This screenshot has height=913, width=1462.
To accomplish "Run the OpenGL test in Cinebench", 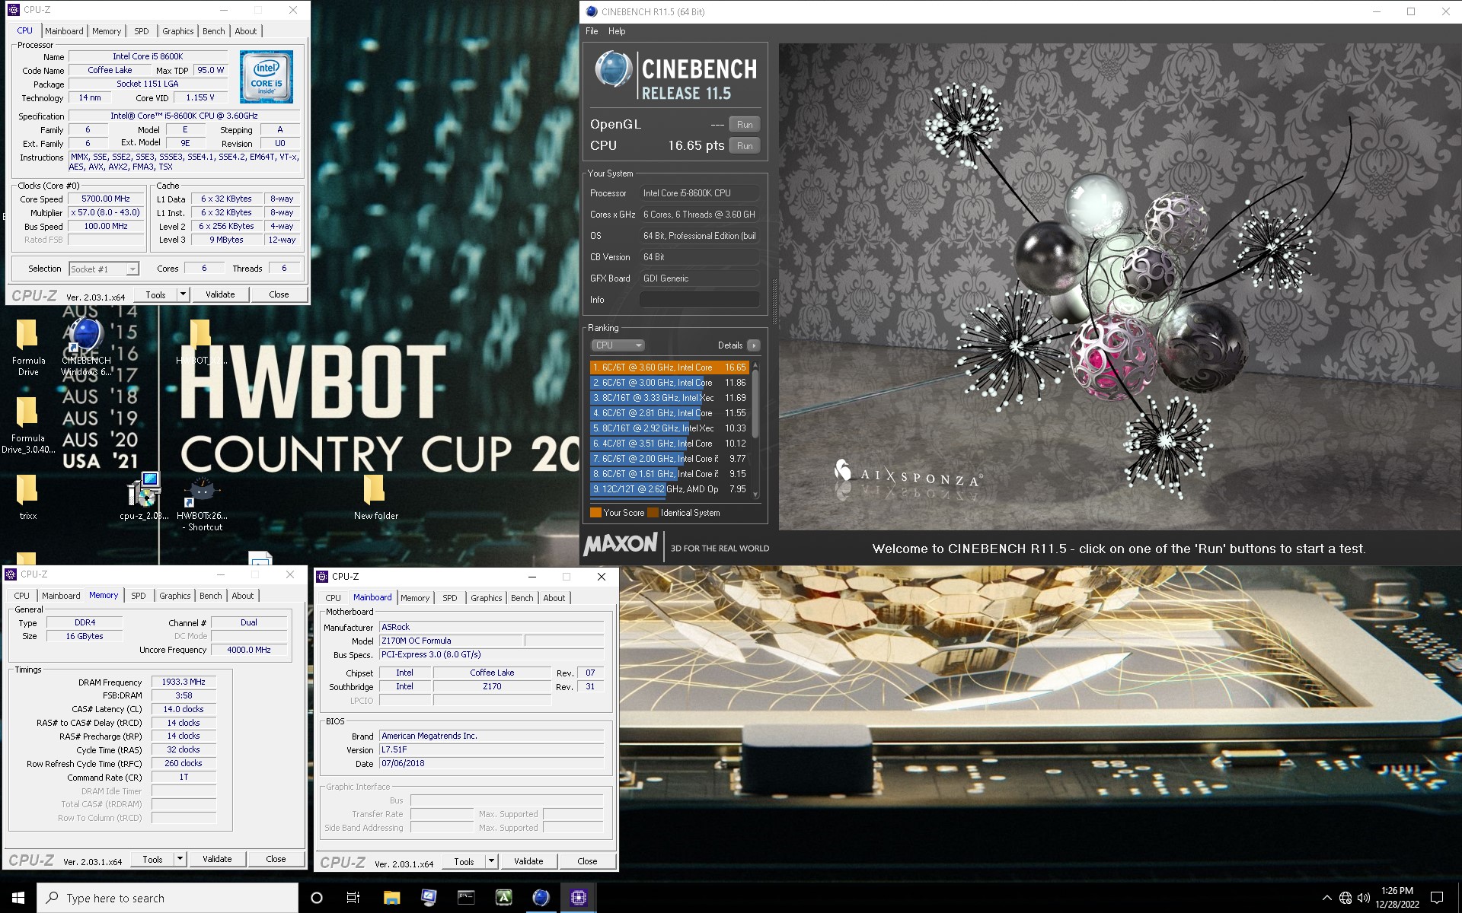I will (x=745, y=125).
